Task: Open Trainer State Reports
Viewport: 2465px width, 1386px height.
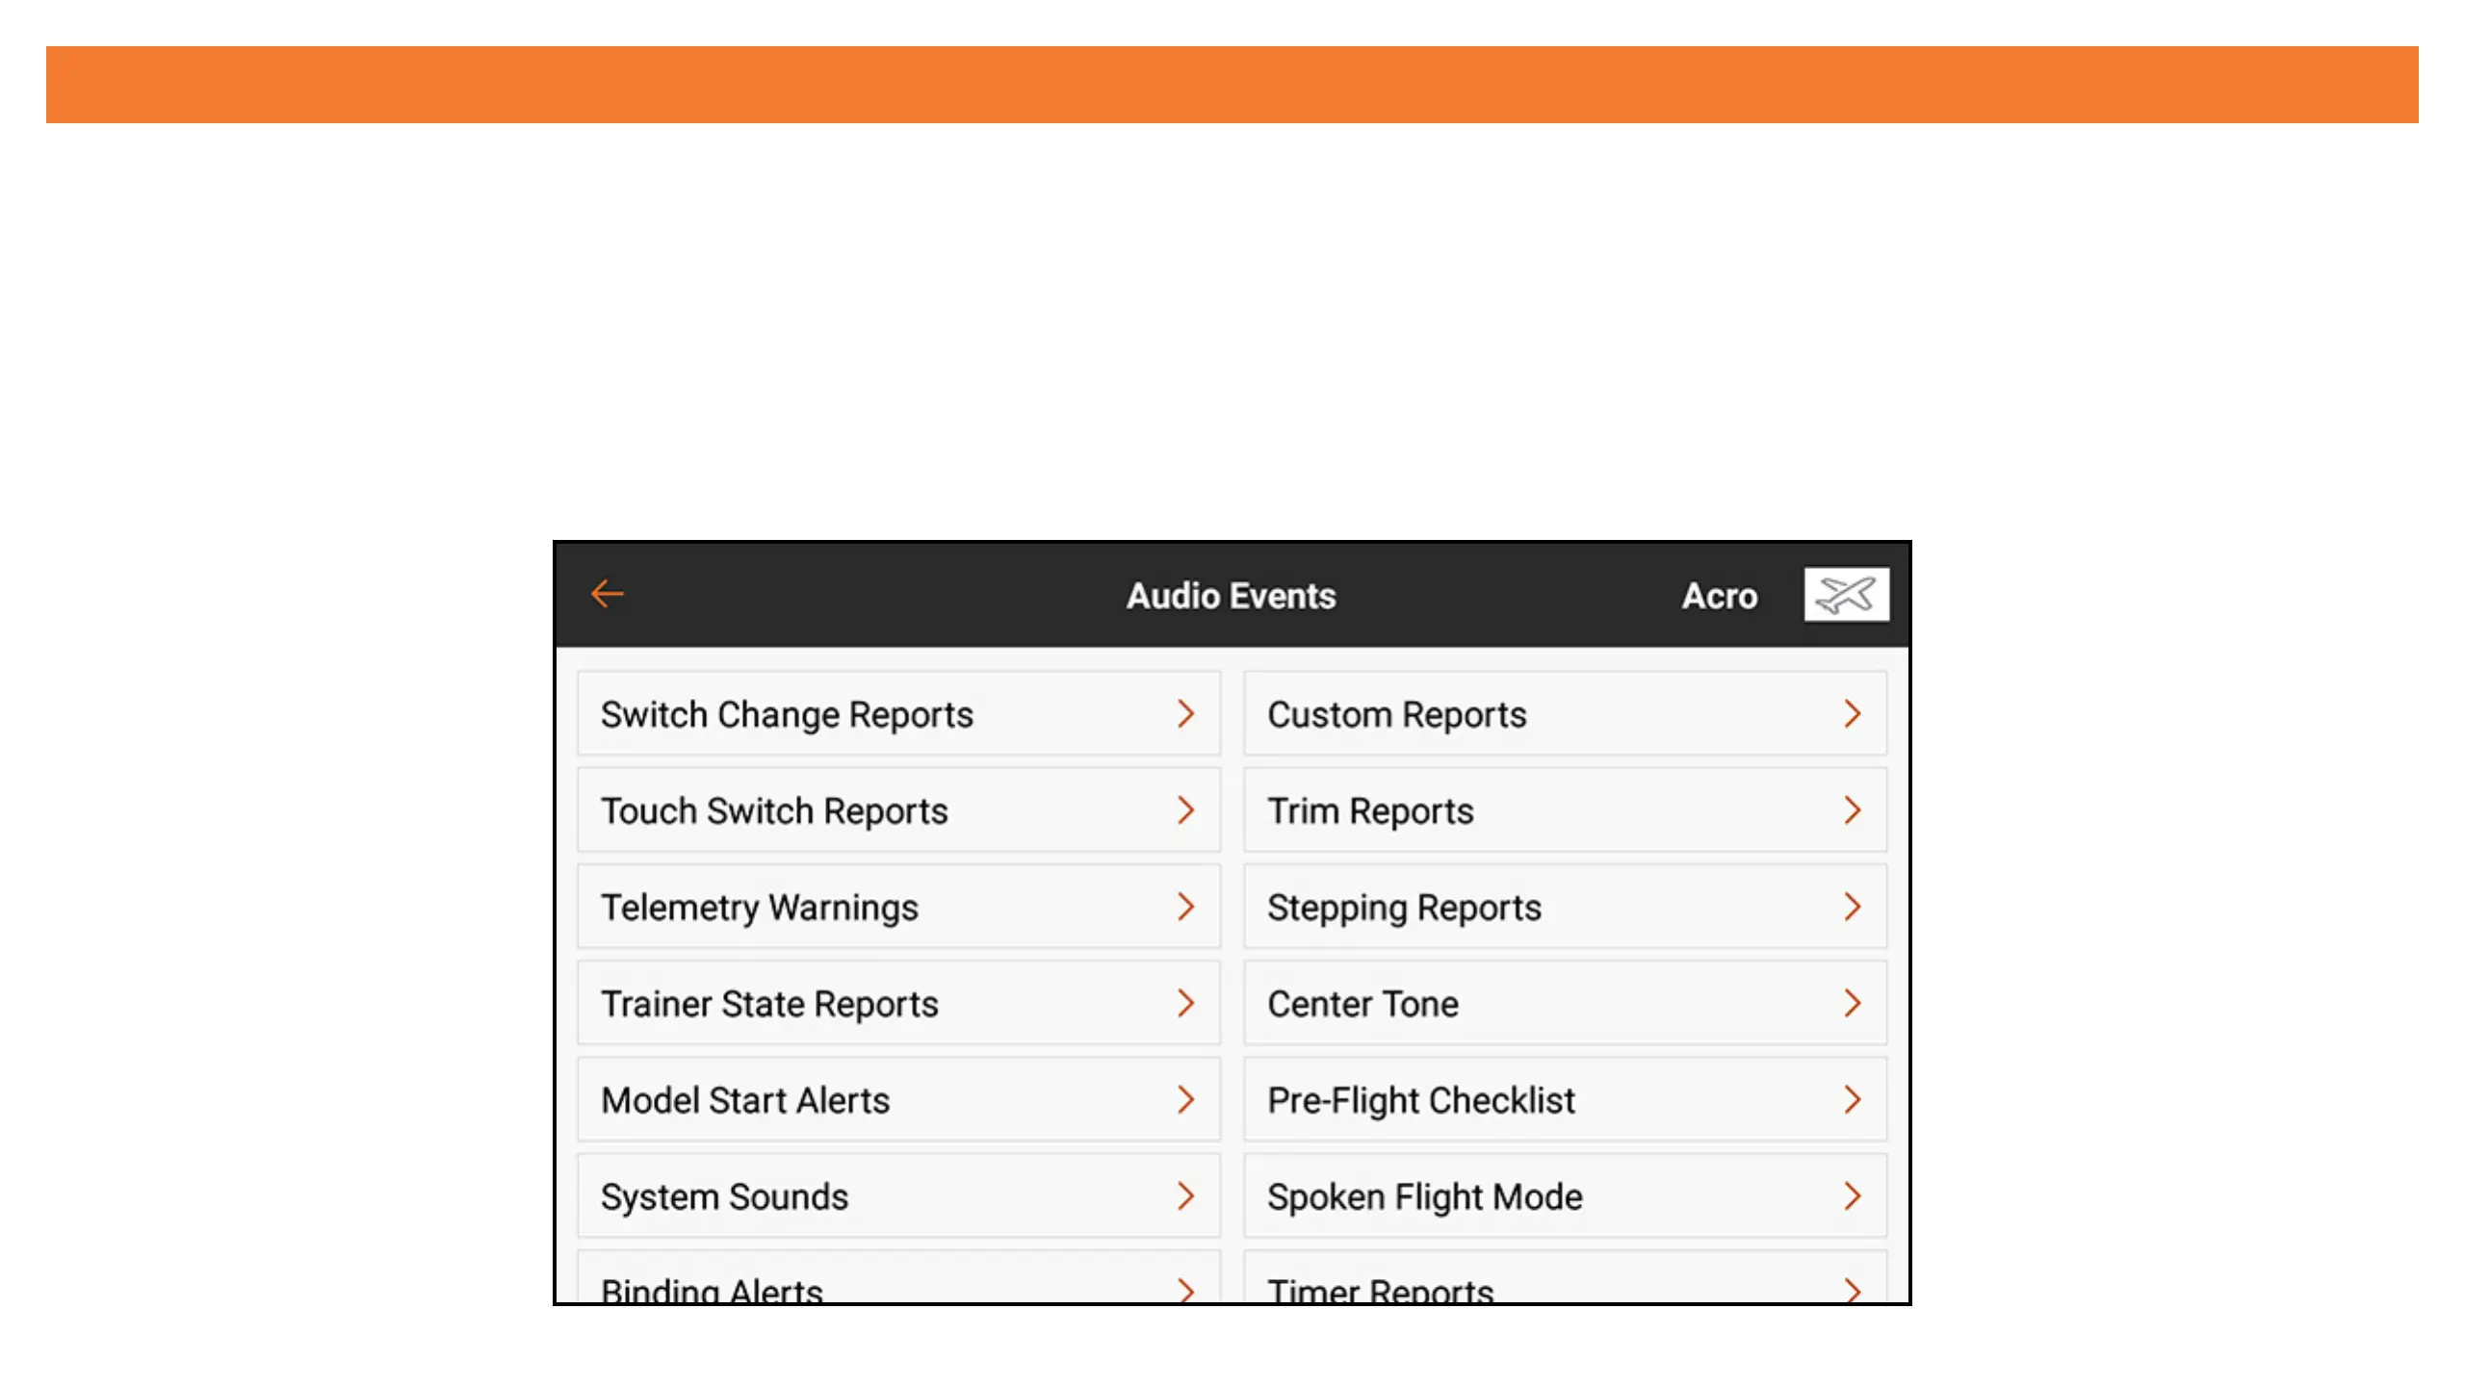Action: click(897, 1003)
